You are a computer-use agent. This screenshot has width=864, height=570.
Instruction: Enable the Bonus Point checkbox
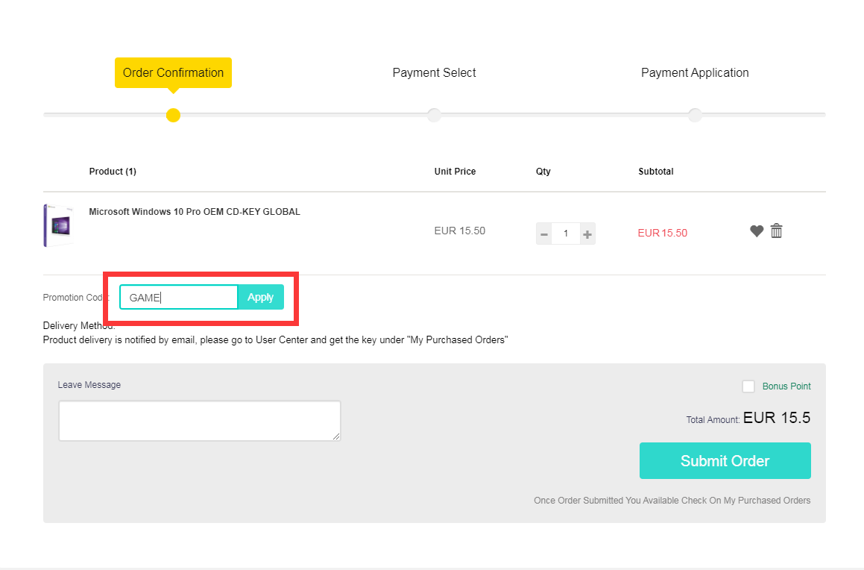point(748,386)
